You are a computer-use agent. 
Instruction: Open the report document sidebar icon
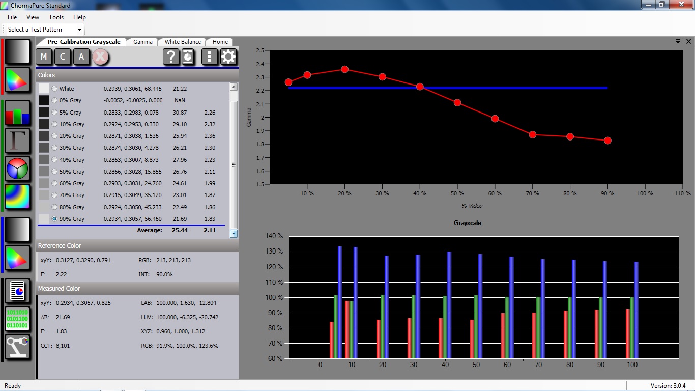tap(17, 291)
